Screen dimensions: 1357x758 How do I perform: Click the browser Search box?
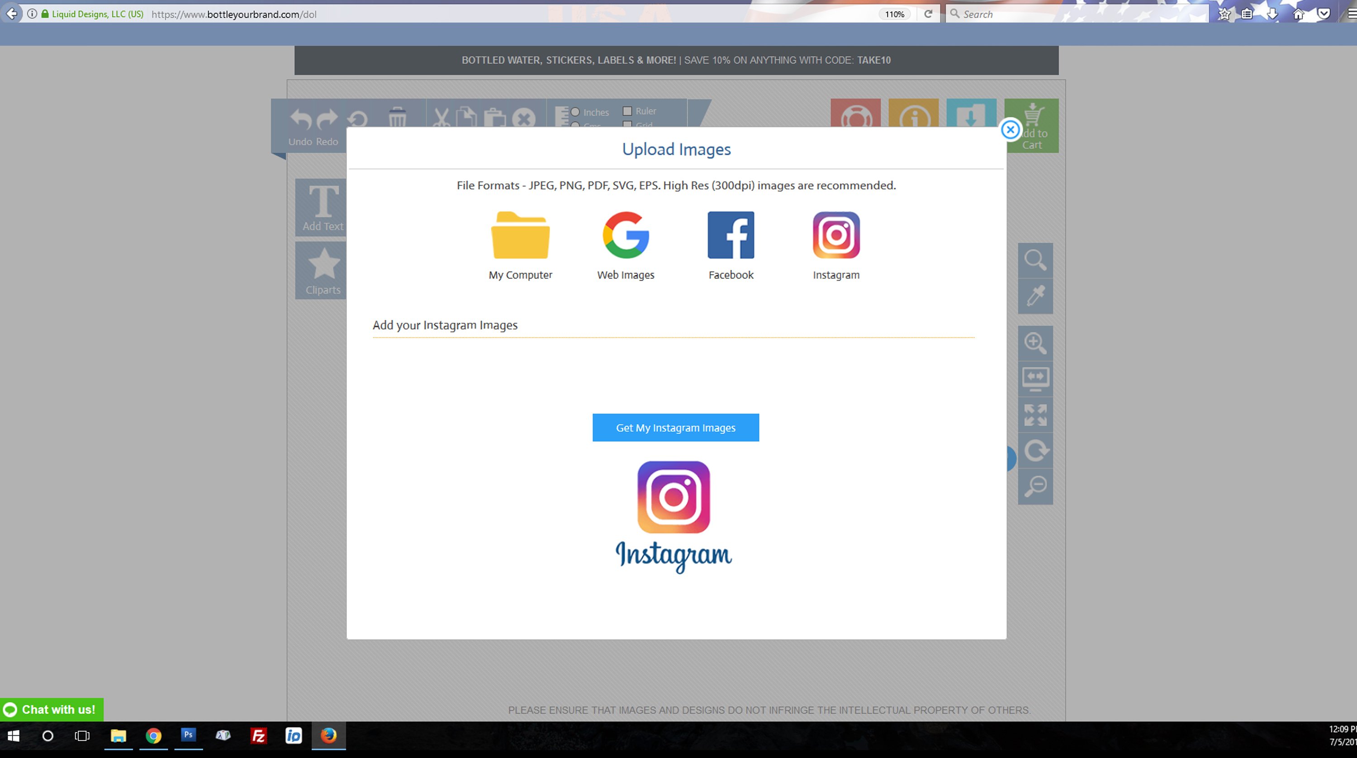coord(1077,14)
